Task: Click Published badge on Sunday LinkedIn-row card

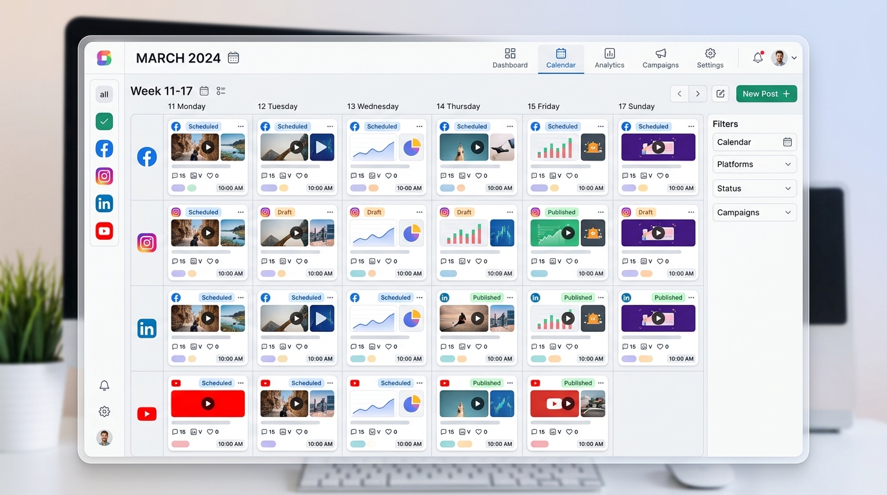Action: click(668, 298)
